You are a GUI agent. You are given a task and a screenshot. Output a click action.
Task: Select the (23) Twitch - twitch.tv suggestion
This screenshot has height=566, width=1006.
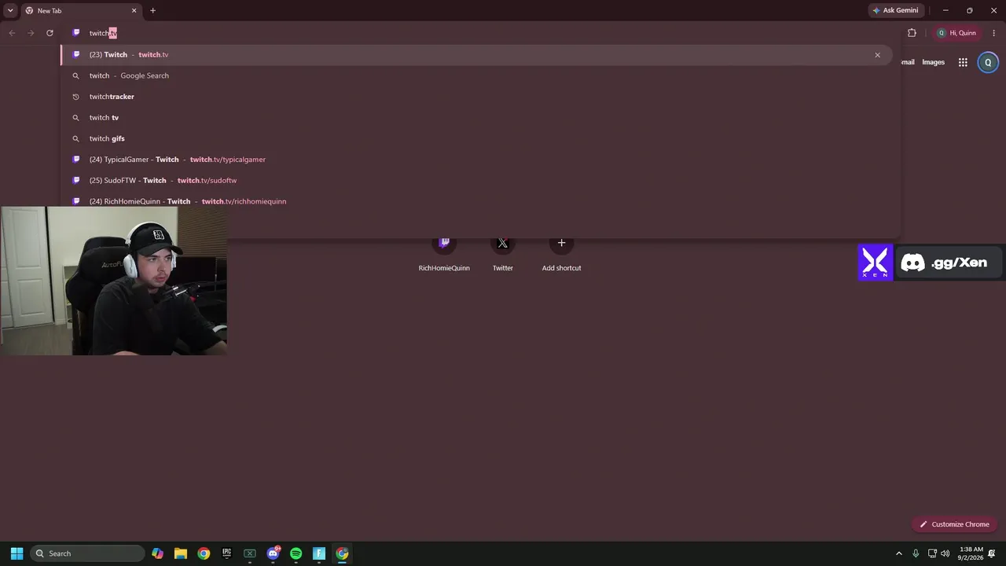(x=476, y=55)
